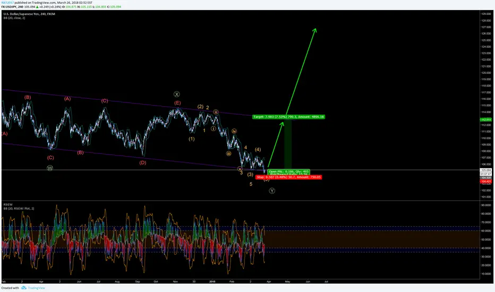The image size is (495, 292).
Task: Click the green 112.811 price axis tag
Action: coord(485,119)
